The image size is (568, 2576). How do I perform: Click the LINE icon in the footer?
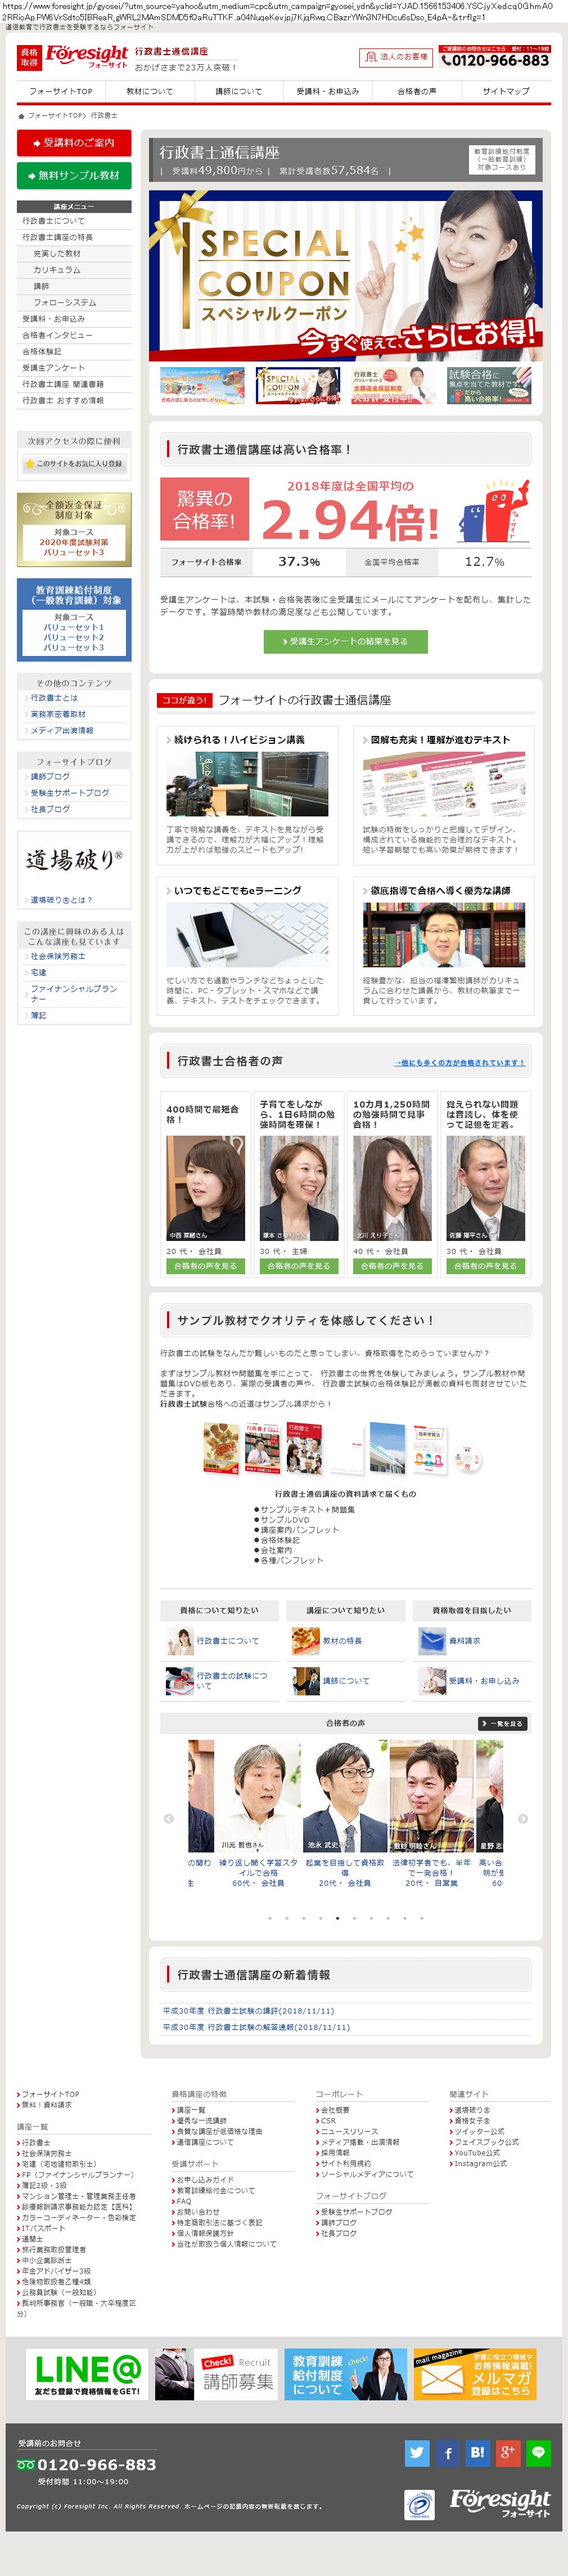tap(538, 2452)
